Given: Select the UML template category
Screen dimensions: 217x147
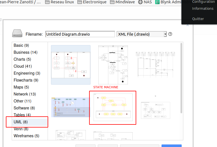Looking at the screenshot, I should tap(21, 122).
